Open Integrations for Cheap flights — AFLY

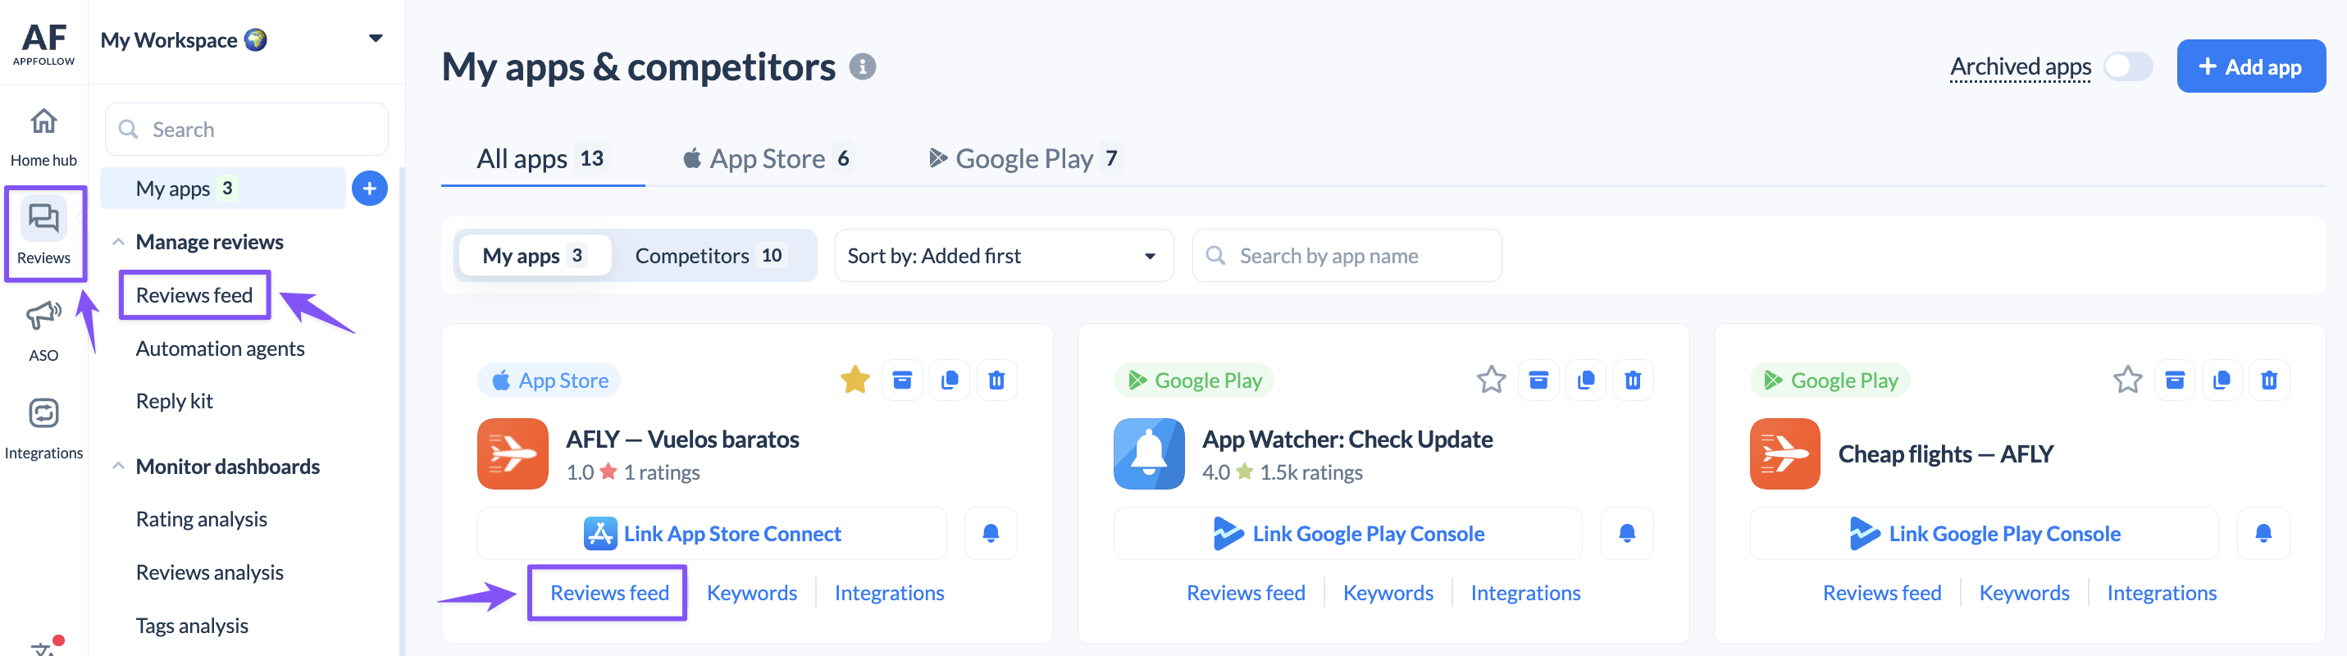click(x=2161, y=593)
